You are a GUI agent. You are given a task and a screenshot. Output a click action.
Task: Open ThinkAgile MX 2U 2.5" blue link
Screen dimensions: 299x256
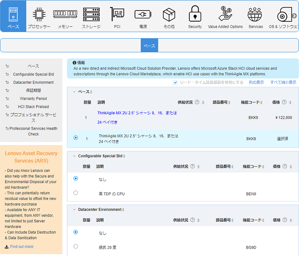point(137,117)
